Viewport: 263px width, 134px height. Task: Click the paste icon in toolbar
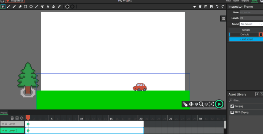[211, 7]
